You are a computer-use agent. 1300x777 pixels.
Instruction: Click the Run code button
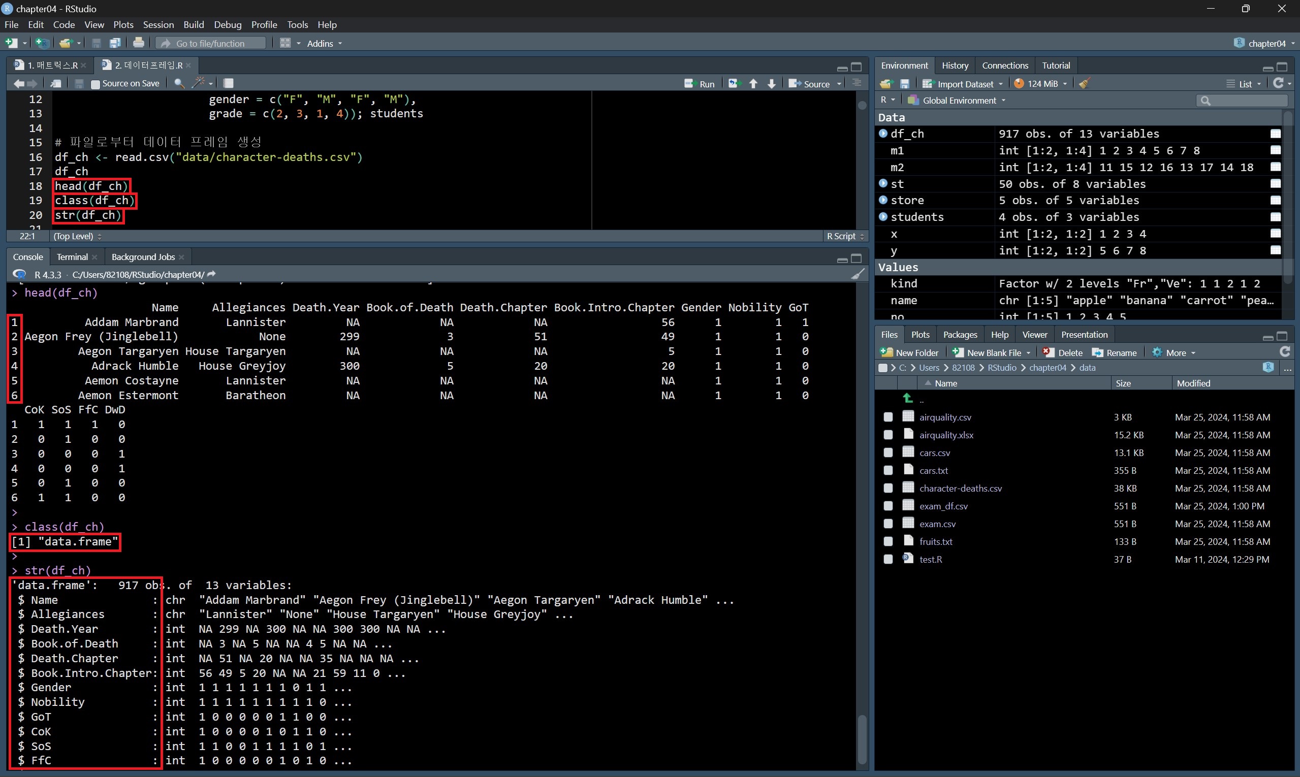[700, 84]
